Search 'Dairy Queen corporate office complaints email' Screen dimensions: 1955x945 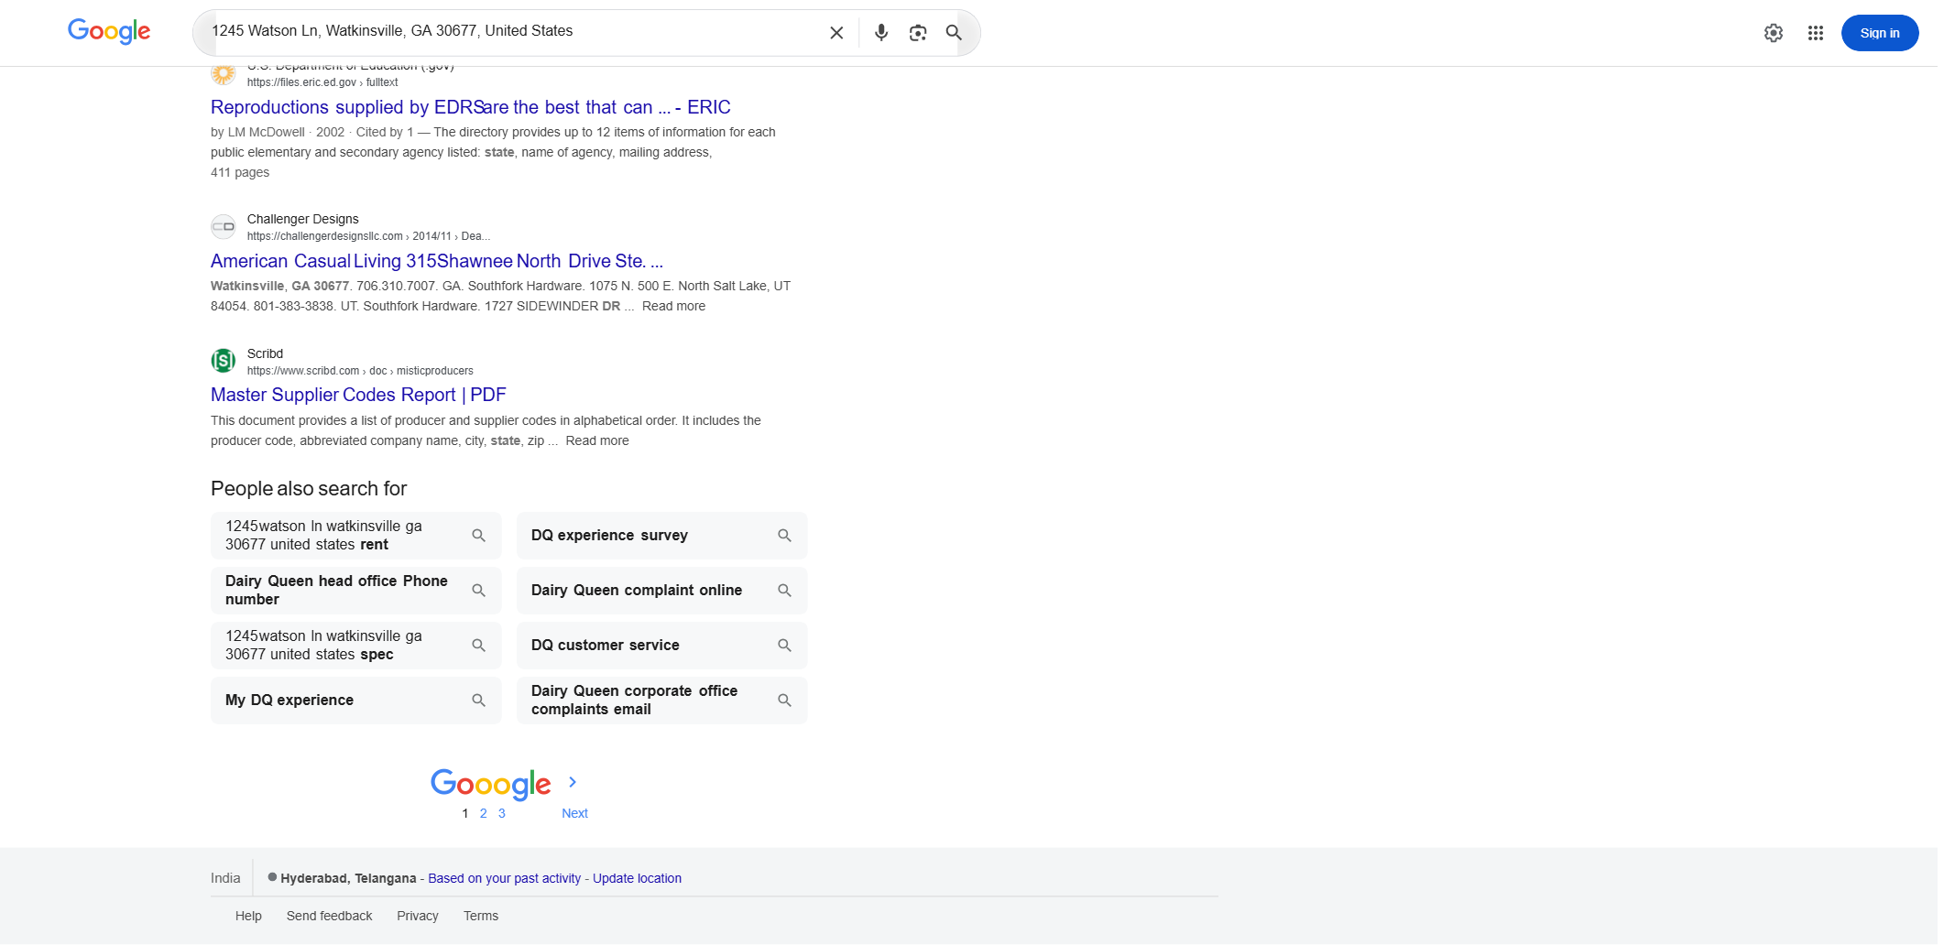[662, 701]
